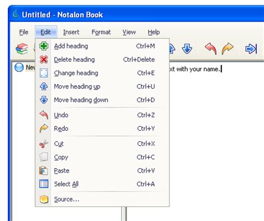264x221 pixels.
Task: Choose Add heading from Edit menu
Action: [102, 46]
